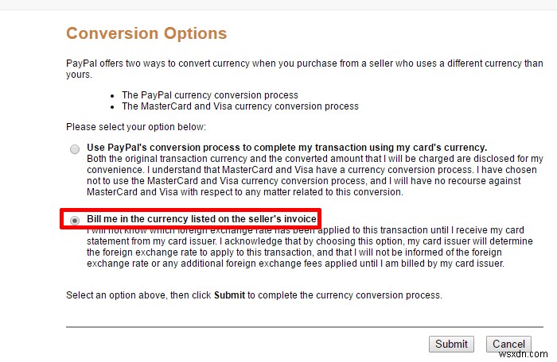Click the bold "Use PayPal's conversion process" label
The image size is (557, 362).
click(286, 148)
